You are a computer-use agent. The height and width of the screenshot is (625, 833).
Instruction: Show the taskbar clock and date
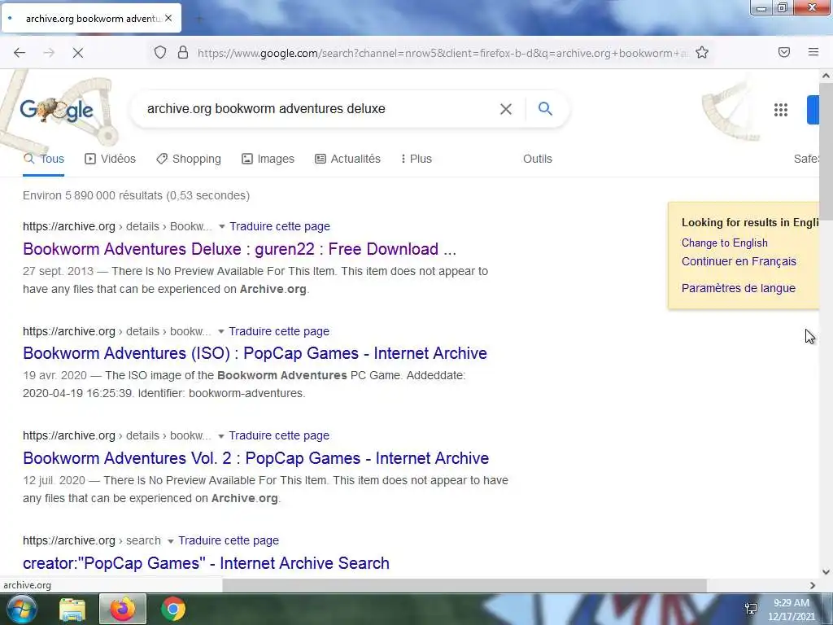[x=791, y=610]
